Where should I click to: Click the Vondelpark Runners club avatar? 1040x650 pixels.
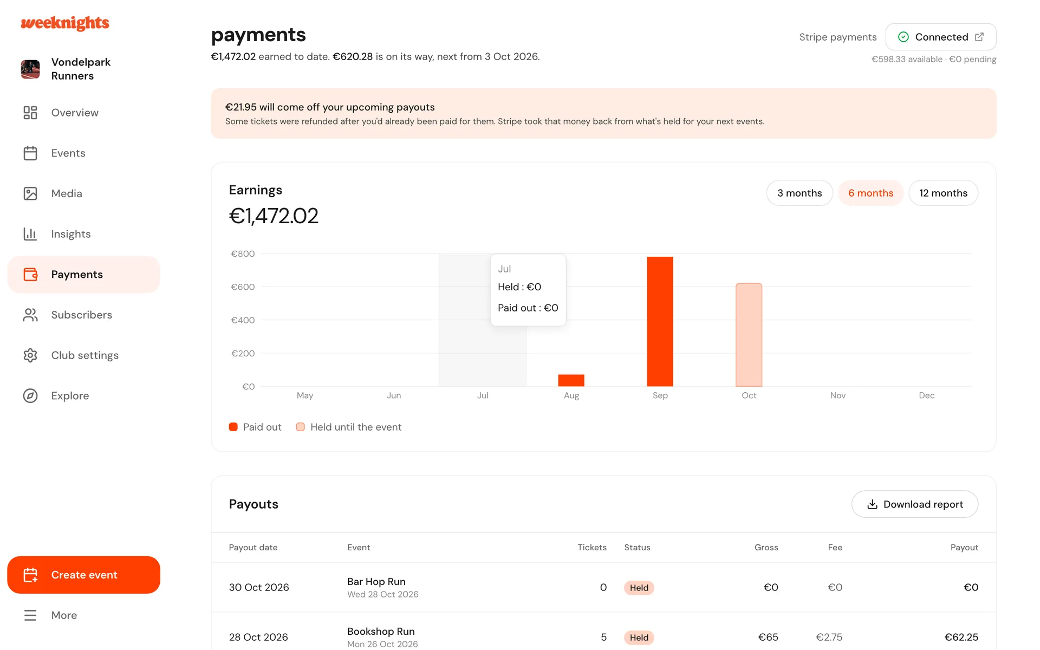(30, 69)
